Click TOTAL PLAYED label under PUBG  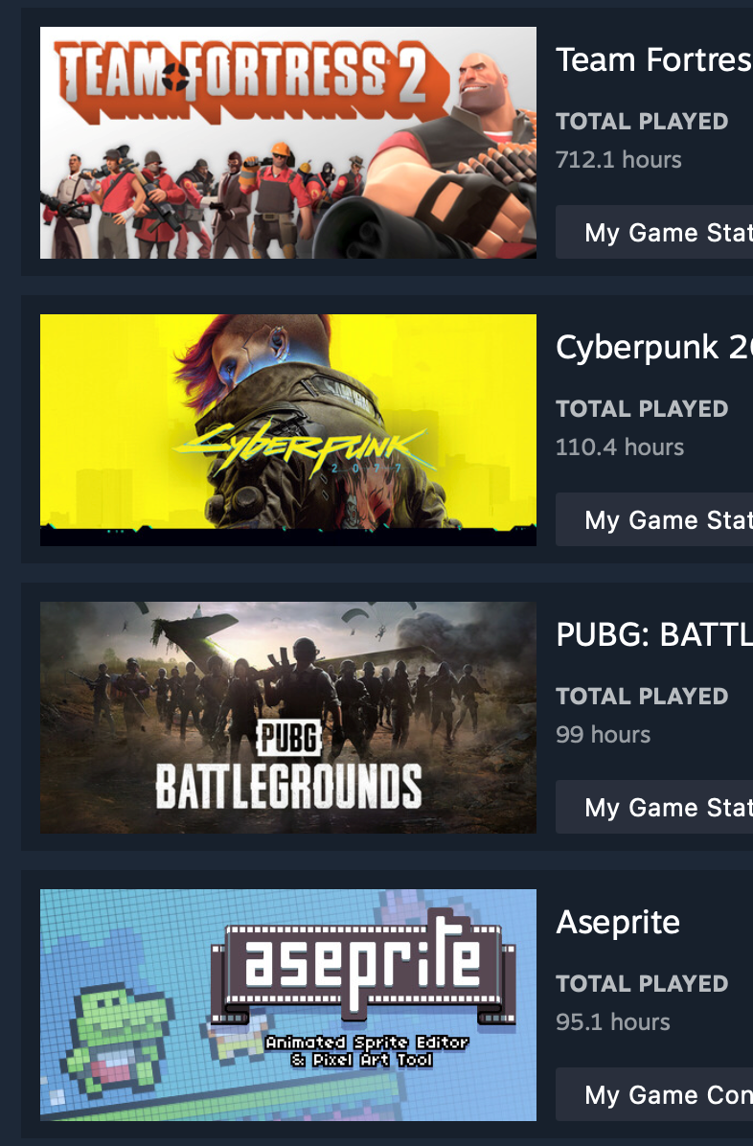click(x=642, y=696)
